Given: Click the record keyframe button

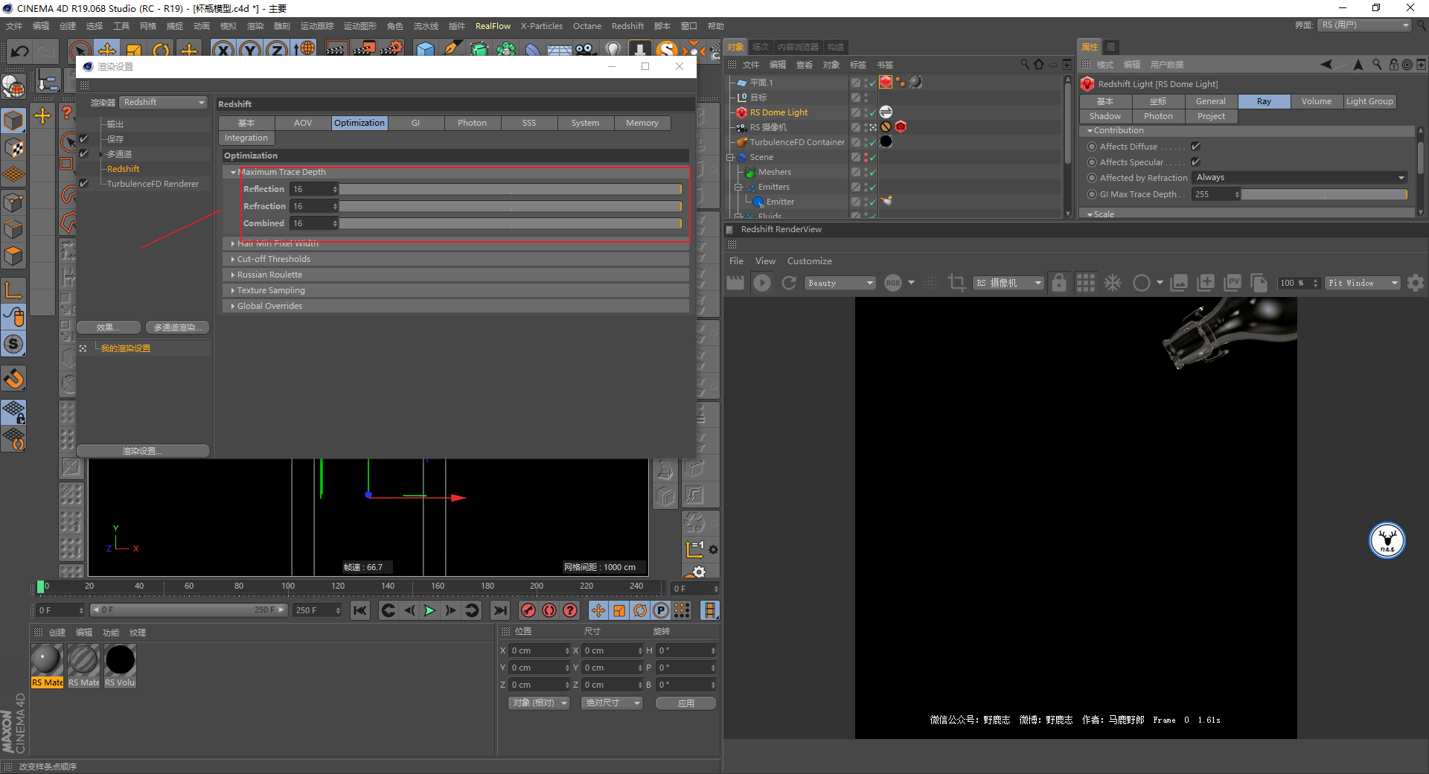Looking at the screenshot, I should click(528, 611).
